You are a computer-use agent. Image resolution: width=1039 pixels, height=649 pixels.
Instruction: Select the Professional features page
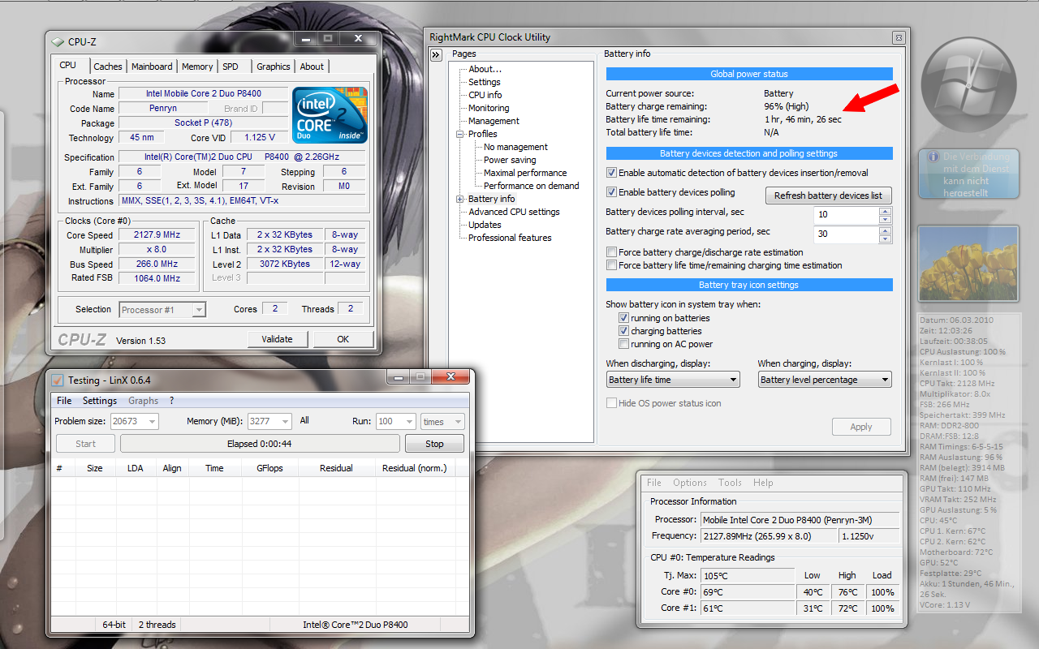point(510,238)
